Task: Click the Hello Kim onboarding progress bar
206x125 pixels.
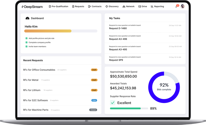Action: click(61, 31)
